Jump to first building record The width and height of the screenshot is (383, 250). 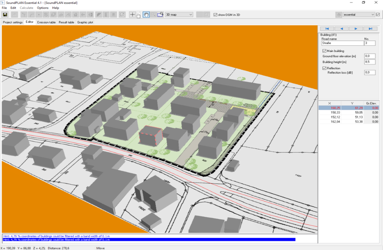pyautogui.click(x=327, y=28)
